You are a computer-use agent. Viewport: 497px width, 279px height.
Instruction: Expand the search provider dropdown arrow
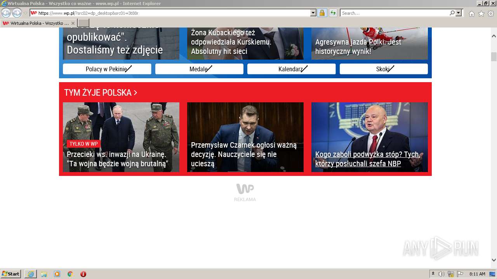tap(459, 13)
